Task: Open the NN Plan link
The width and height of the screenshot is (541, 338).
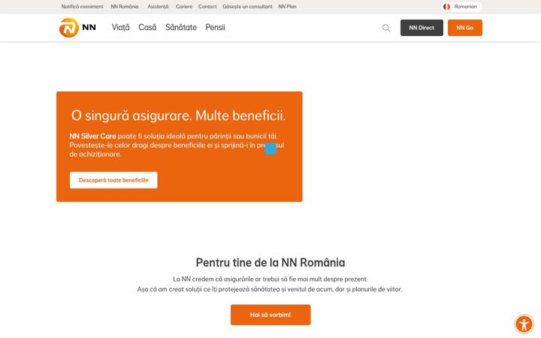Action: [287, 7]
